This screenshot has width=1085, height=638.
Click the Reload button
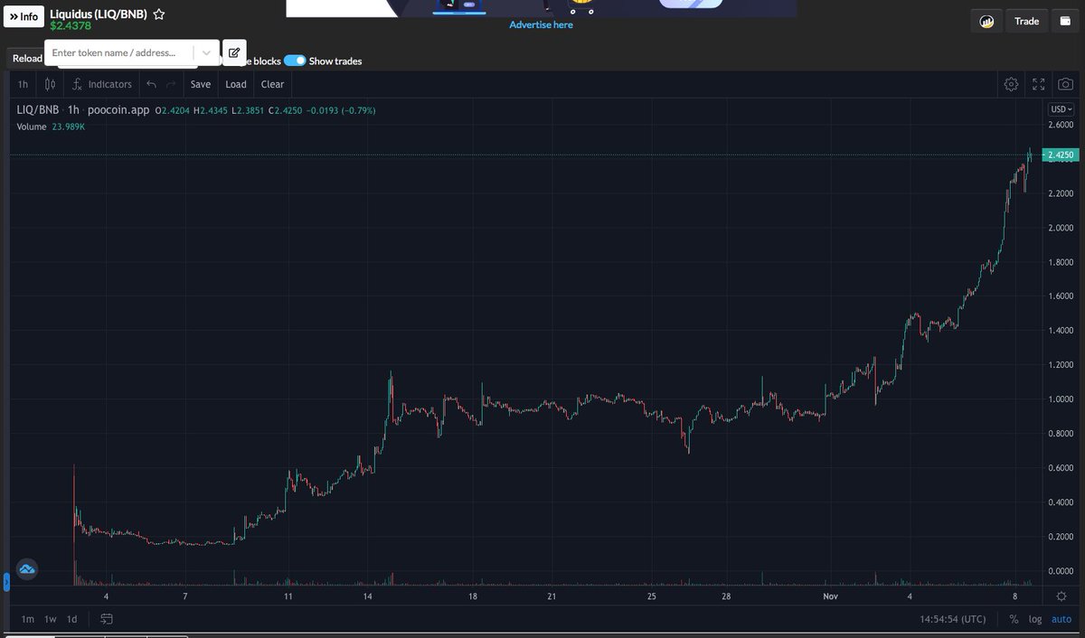[x=26, y=58]
